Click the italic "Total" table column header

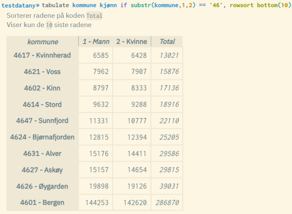click(167, 42)
